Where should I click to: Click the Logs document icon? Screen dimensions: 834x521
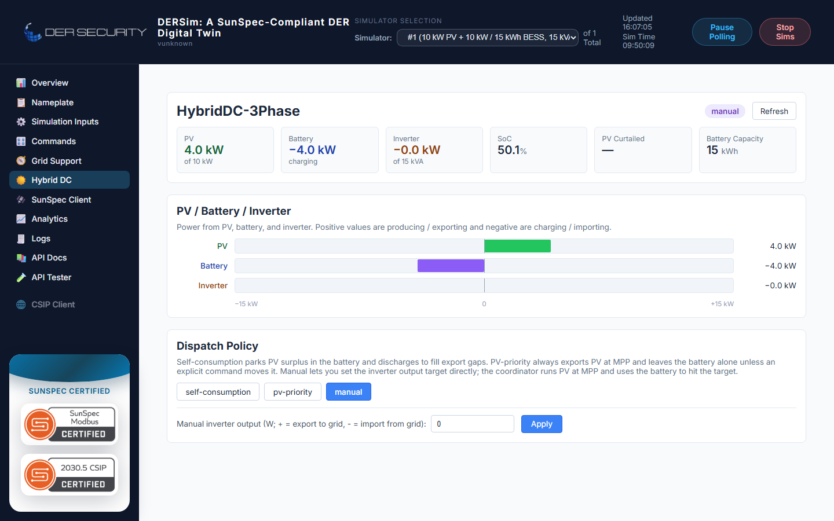click(x=21, y=239)
